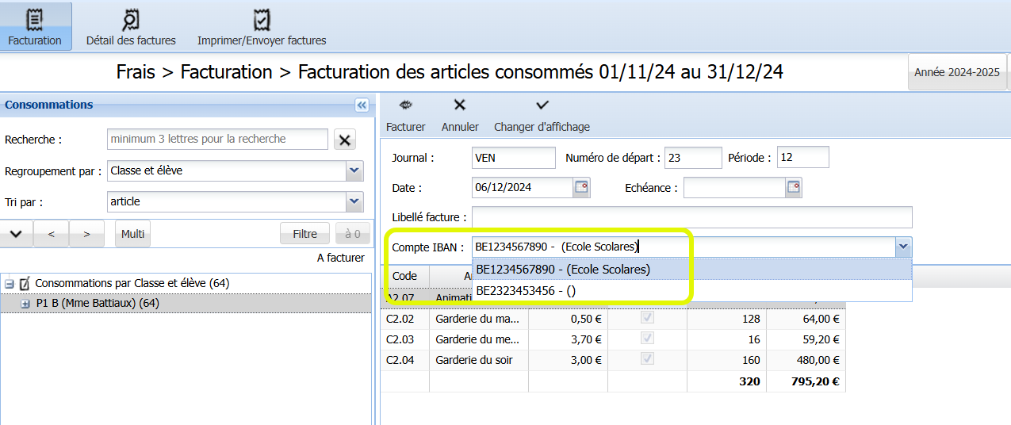Viewport: 1011px width, 425px height.
Task: Collapse the Consommations panel
Action: (362, 105)
